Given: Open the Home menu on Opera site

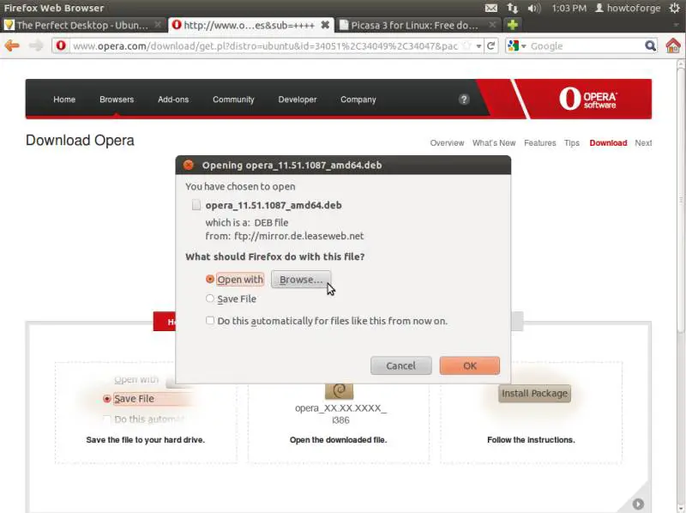Looking at the screenshot, I should pyautogui.click(x=64, y=100).
